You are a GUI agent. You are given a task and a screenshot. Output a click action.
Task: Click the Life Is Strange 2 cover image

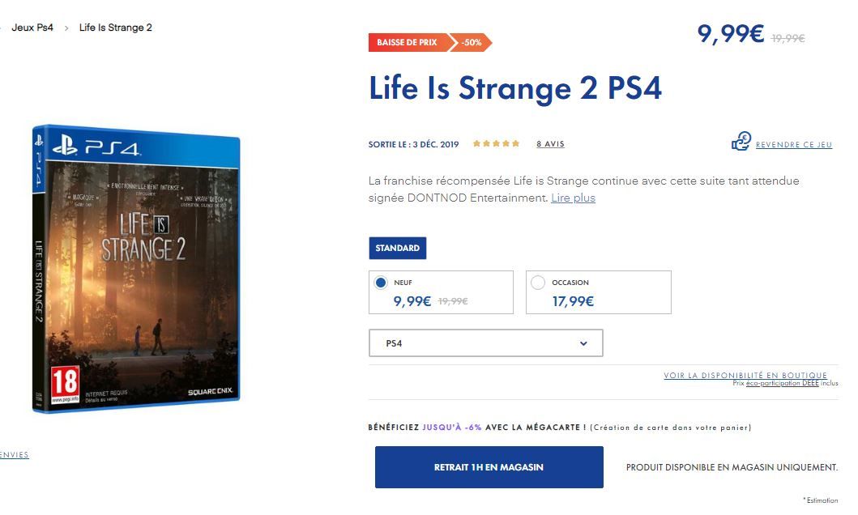(135, 269)
